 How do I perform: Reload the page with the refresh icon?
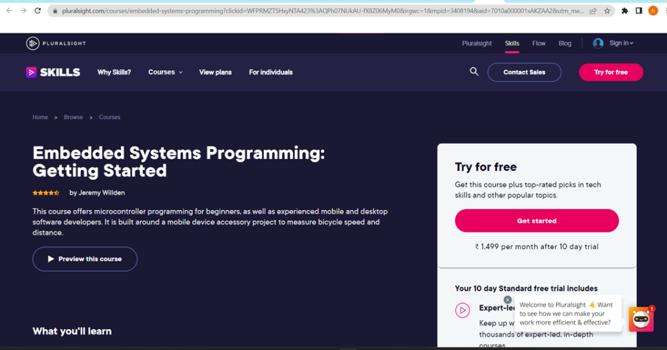[x=37, y=10]
